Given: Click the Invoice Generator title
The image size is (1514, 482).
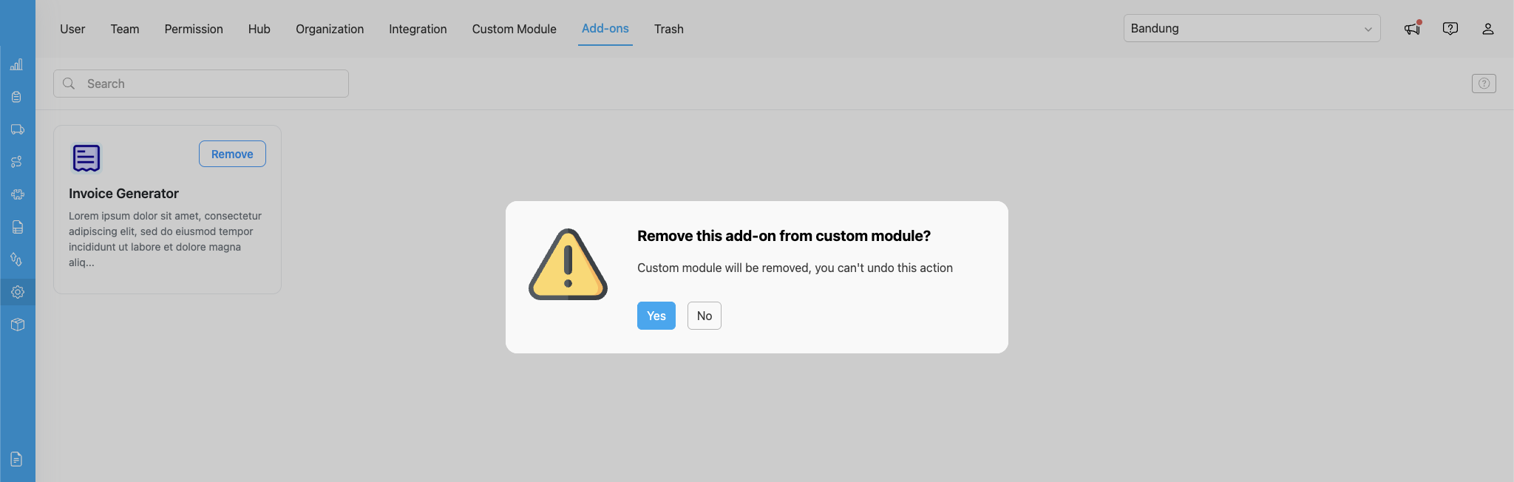Looking at the screenshot, I should click(x=123, y=194).
